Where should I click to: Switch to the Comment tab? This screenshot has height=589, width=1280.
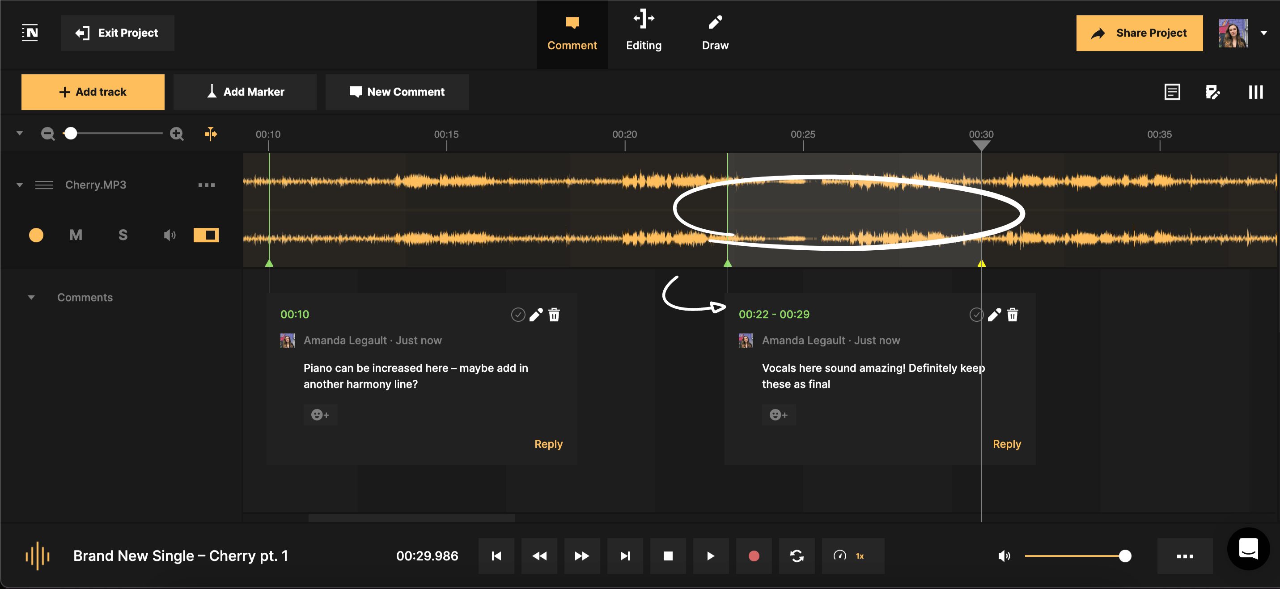(572, 33)
